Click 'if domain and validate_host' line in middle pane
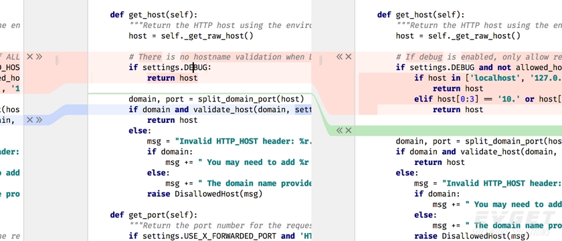Viewport: 562px width, 241px height. tap(220, 109)
